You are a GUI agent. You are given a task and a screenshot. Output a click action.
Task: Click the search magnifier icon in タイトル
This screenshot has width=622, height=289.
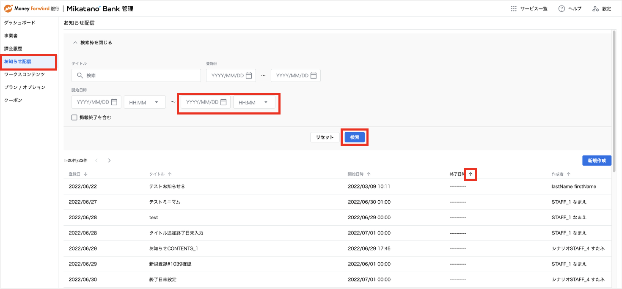coord(80,76)
